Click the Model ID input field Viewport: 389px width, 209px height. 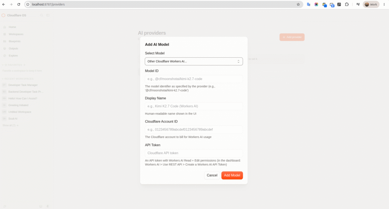[x=194, y=79]
